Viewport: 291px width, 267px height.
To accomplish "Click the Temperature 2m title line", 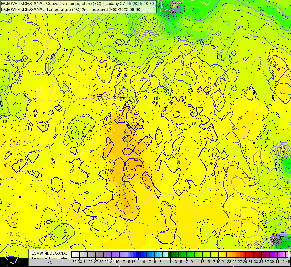I will (x=70, y=9).
